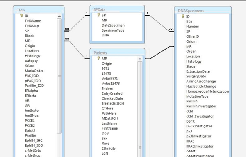Select the Stage field in DNASpecimens
Image resolution: width=246 pixels, height=157 pixels.
pos(191,66)
